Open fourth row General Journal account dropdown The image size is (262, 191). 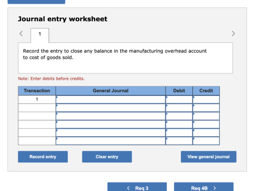[110, 124]
